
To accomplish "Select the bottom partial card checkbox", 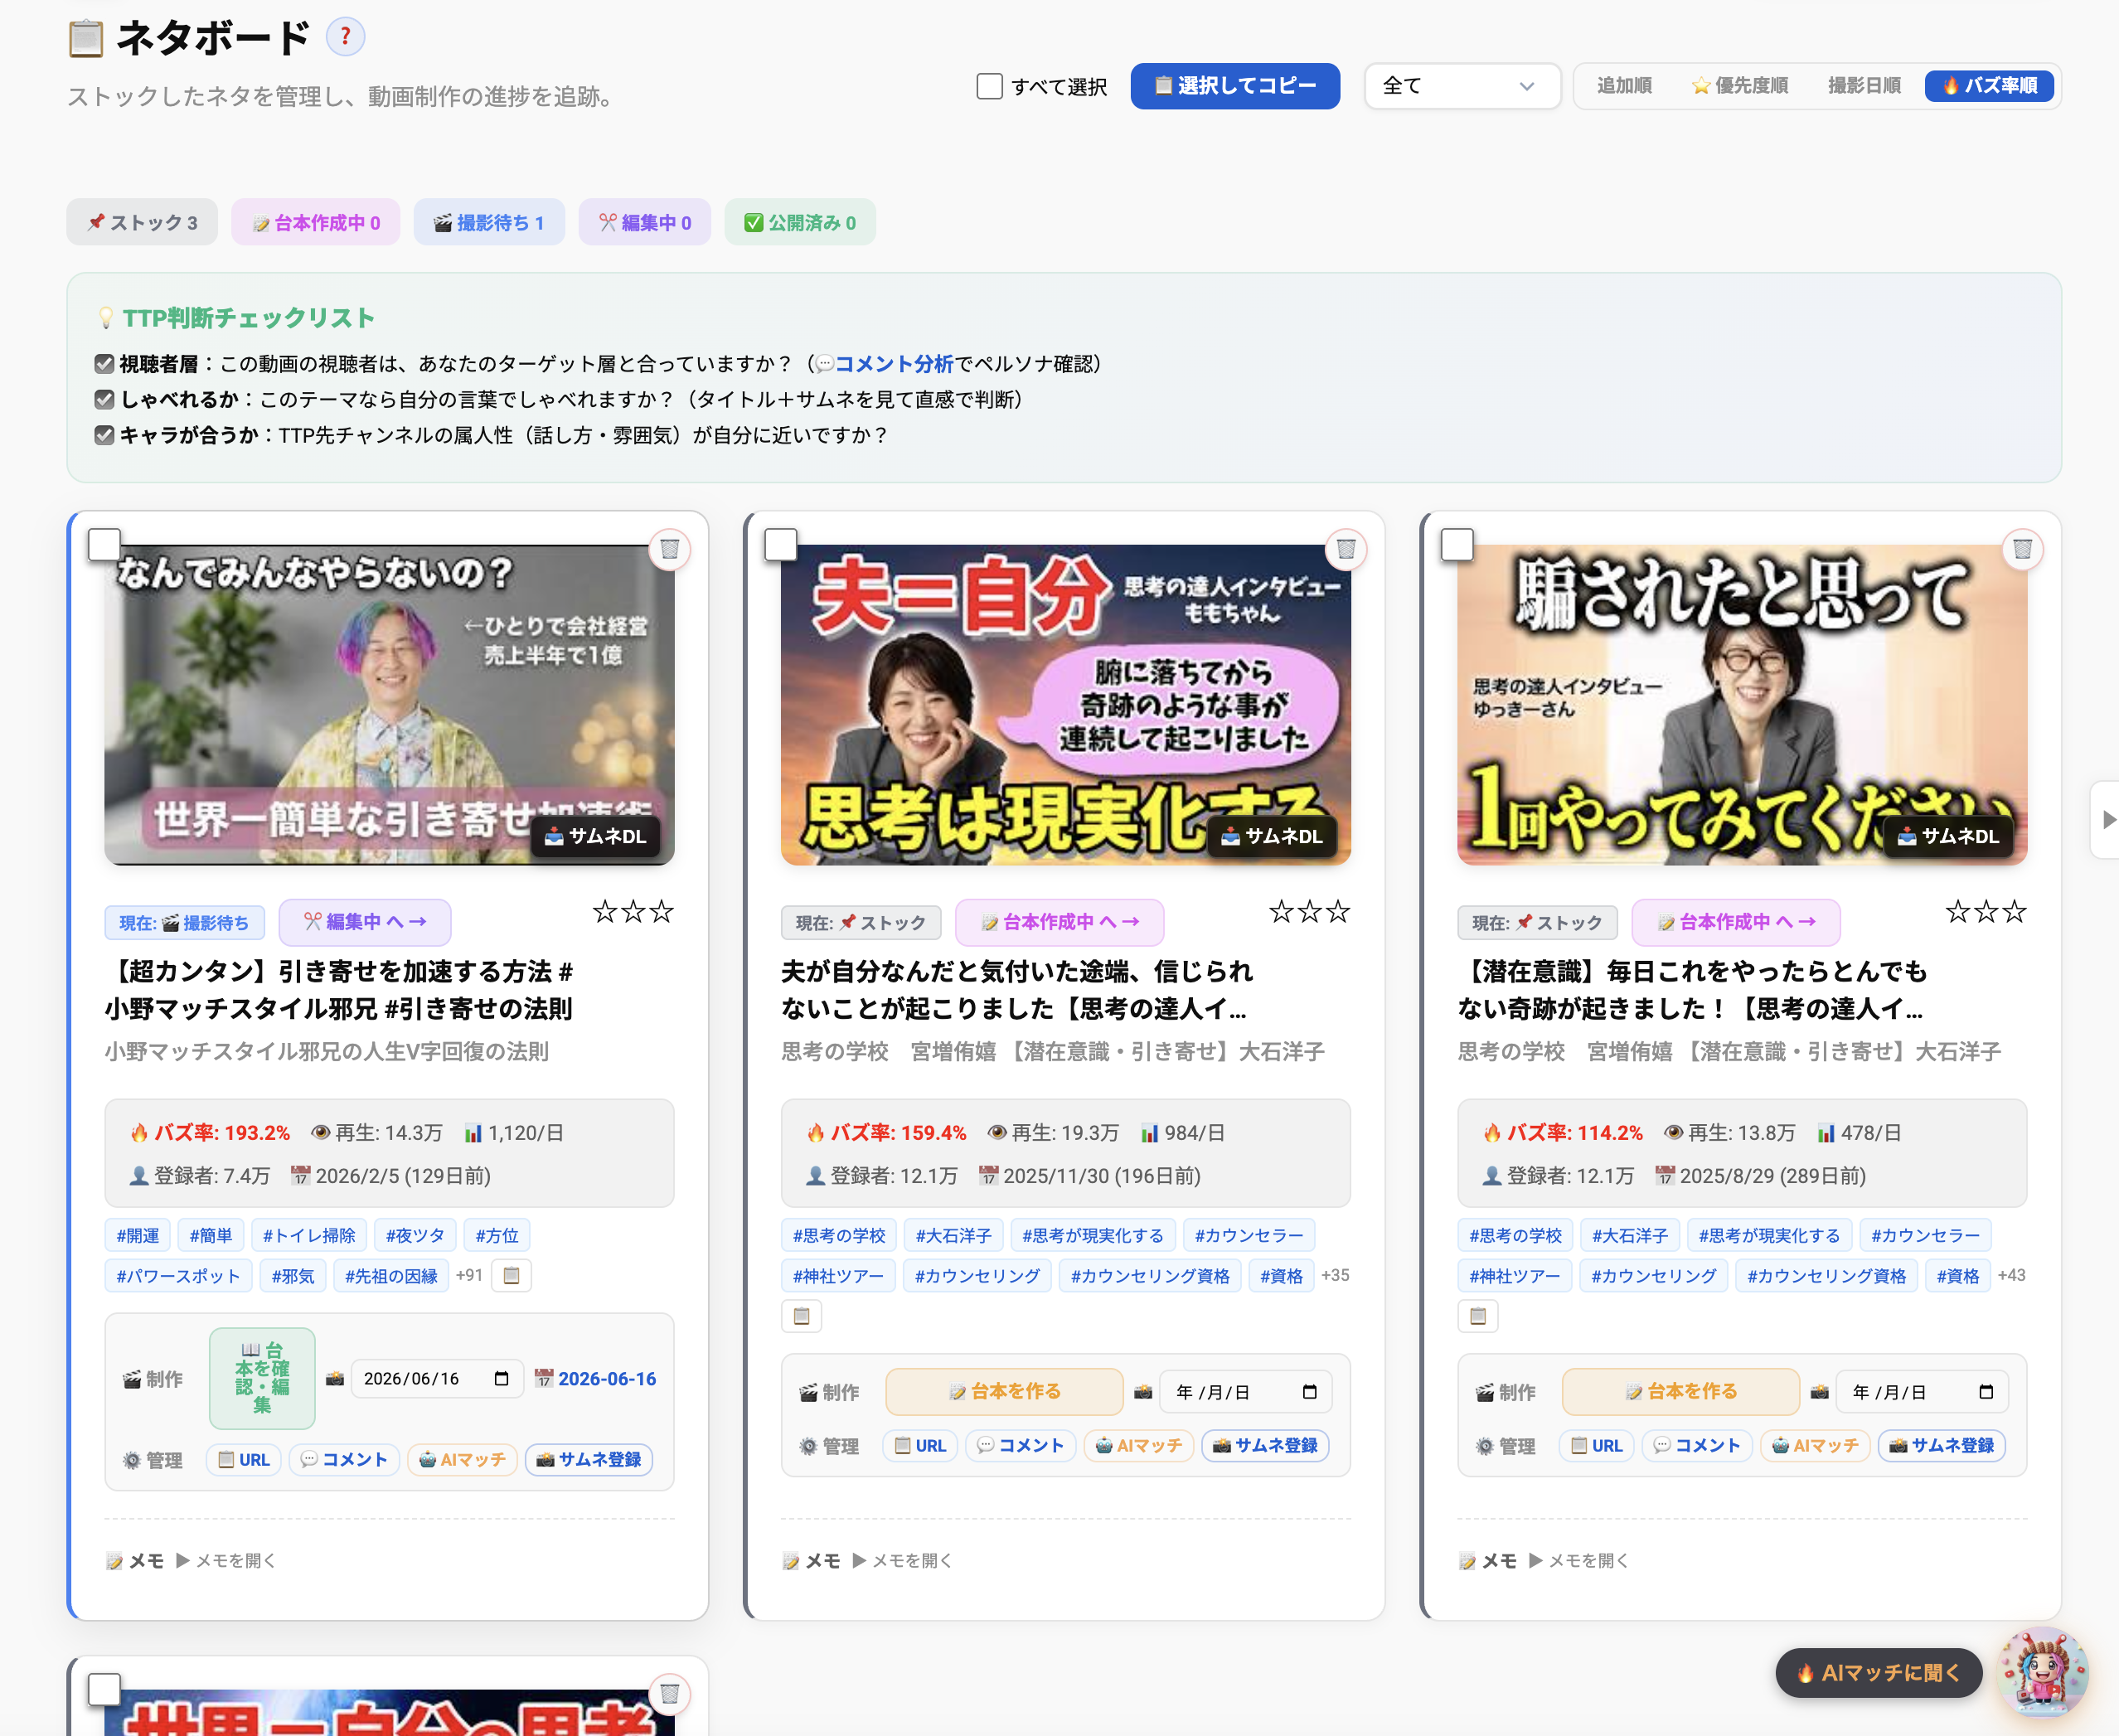I will click(x=104, y=1690).
